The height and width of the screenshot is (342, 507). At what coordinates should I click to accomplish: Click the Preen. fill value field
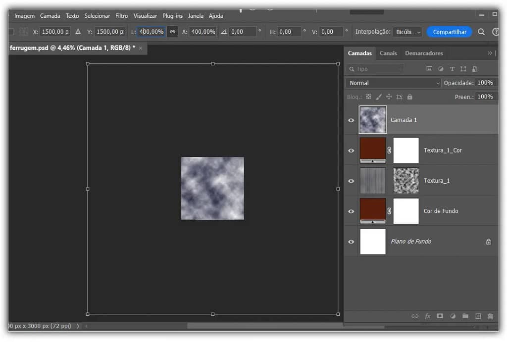(x=485, y=97)
